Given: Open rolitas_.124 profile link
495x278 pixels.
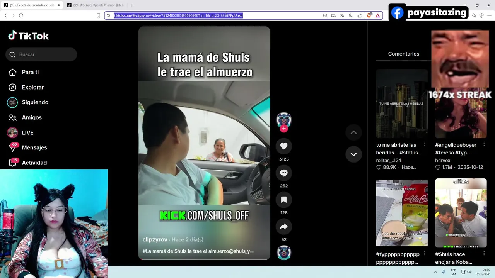Looking at the screenshot, I should [x=389, y=160].
